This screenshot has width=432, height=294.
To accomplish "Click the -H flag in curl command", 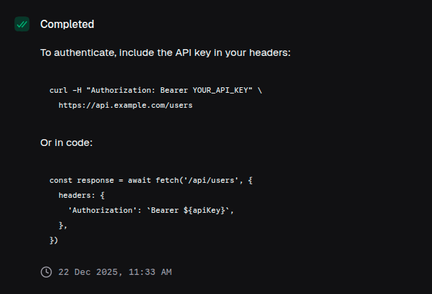I will (77, 90).
